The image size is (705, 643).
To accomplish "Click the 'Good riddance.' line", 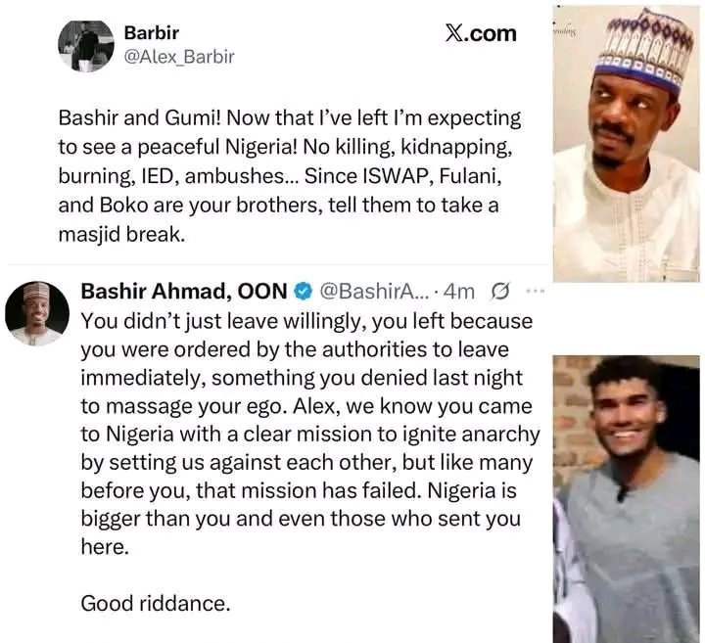I will coord(156,603).
